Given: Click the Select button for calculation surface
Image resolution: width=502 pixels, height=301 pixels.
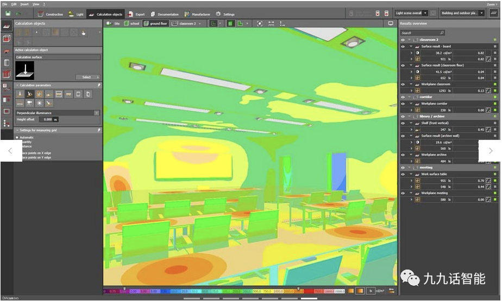Looking at the screenshot, I should (88, 77).
